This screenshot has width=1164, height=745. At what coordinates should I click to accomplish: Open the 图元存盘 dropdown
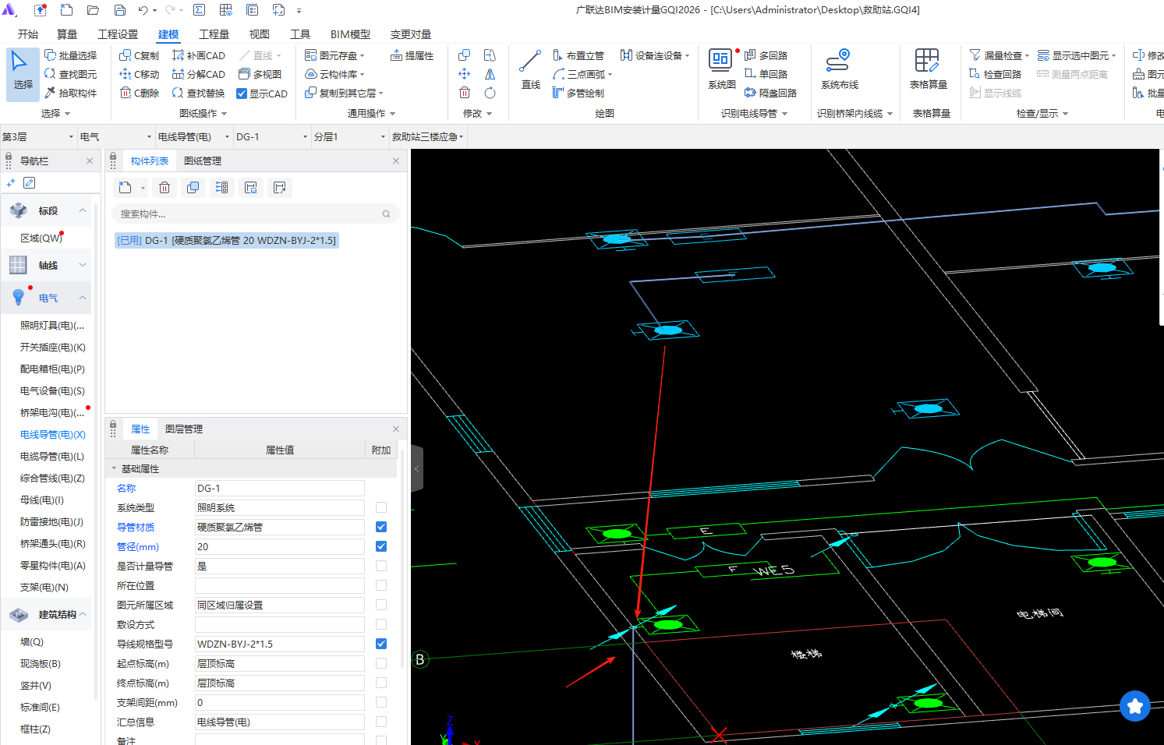[x=334, y=55]
